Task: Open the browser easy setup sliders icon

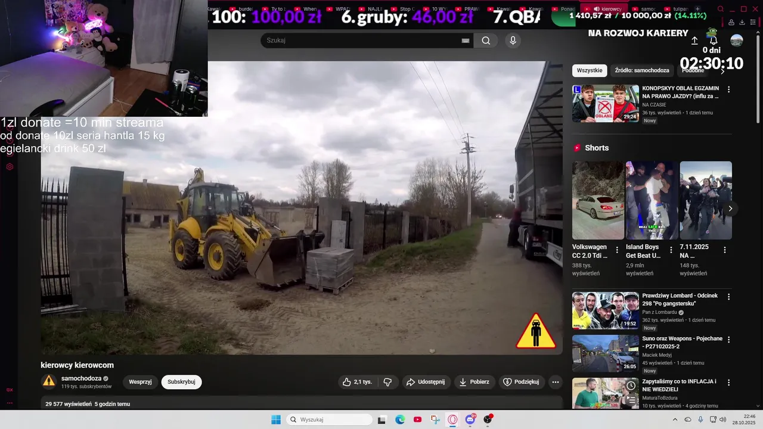Action: 753,22
